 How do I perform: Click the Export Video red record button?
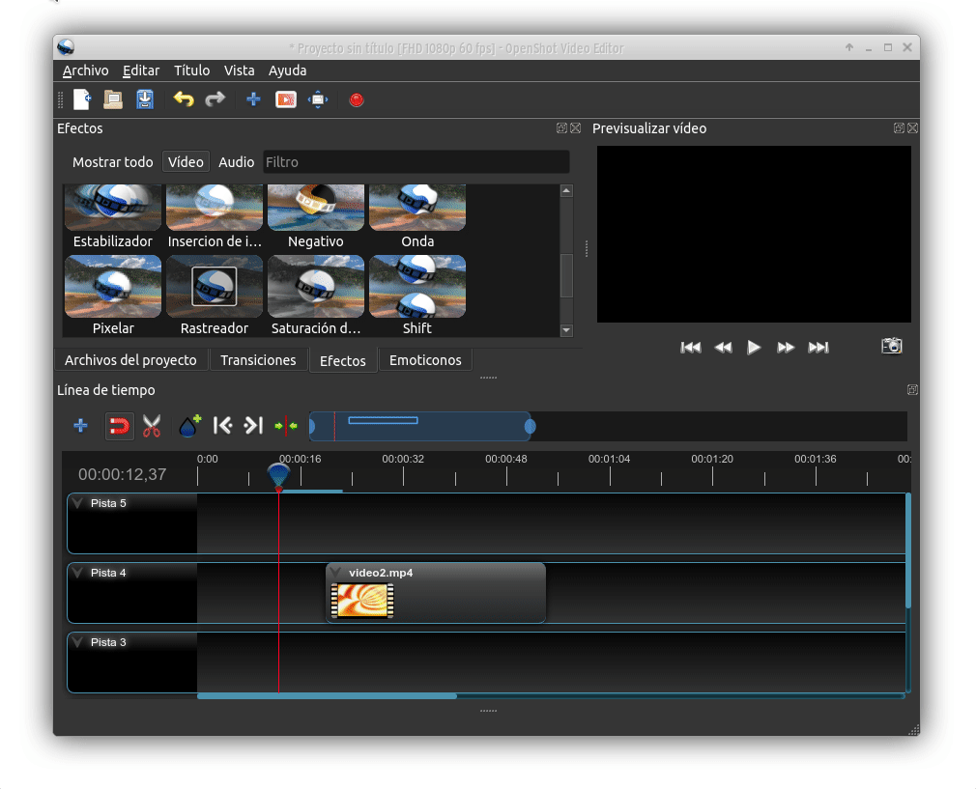click(x=357, y=99)
